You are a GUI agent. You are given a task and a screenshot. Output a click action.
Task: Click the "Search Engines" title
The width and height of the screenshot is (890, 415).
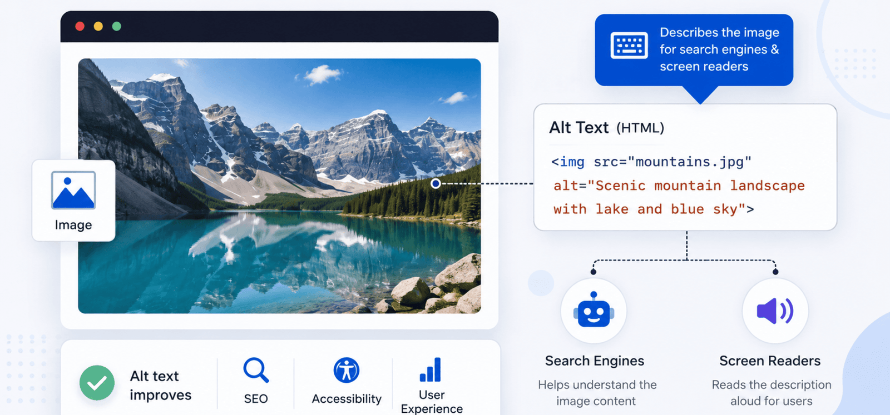pos(595,361)
